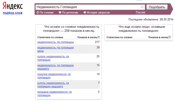
Task: Focus the Недвижимость Голландия search field
Action: (90, 7)
